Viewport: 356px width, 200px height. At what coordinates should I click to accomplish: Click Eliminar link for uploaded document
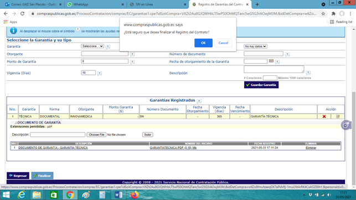(311, 148)
